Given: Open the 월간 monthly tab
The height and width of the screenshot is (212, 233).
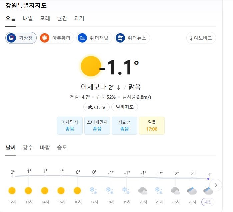Looking at the screenshot, I should tap(62, 18).
